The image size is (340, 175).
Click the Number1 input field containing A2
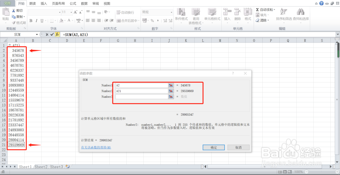(x=141, y=85)
